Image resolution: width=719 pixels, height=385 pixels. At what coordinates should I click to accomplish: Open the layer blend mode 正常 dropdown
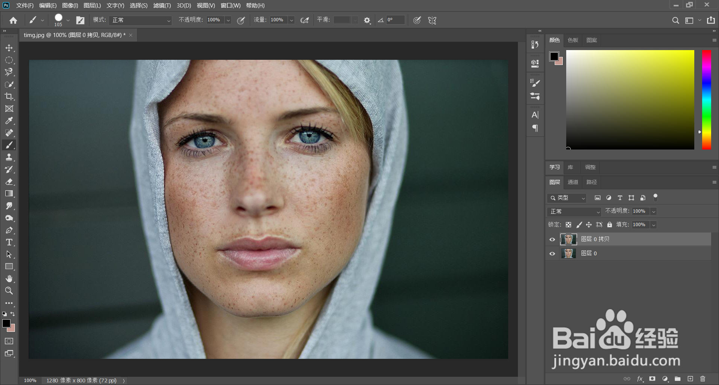click(574, 212)
